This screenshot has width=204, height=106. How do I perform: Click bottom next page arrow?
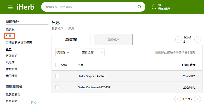pos(197,99)
